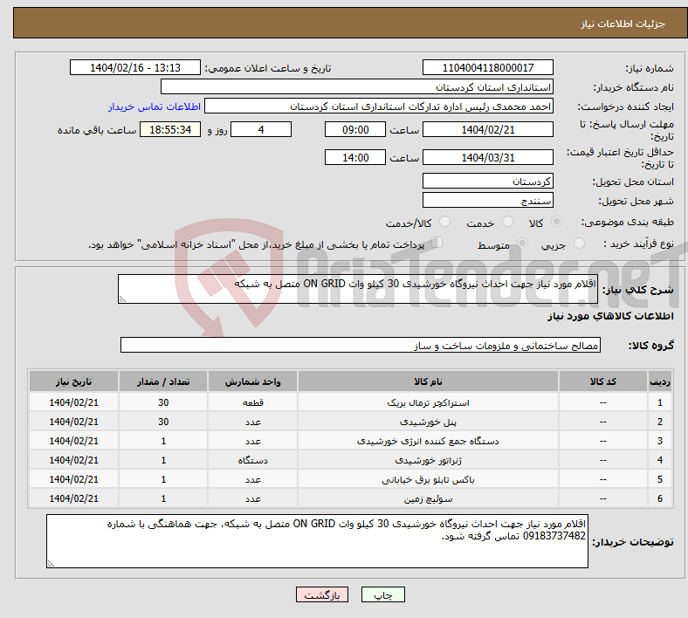The width and height of the screenshot is (688, 618).
Task: Click the delivery province field کردستان
Action: (487, 181)
